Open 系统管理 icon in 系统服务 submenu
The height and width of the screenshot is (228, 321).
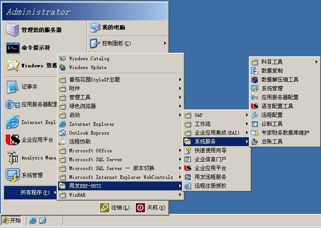[255, 89]
